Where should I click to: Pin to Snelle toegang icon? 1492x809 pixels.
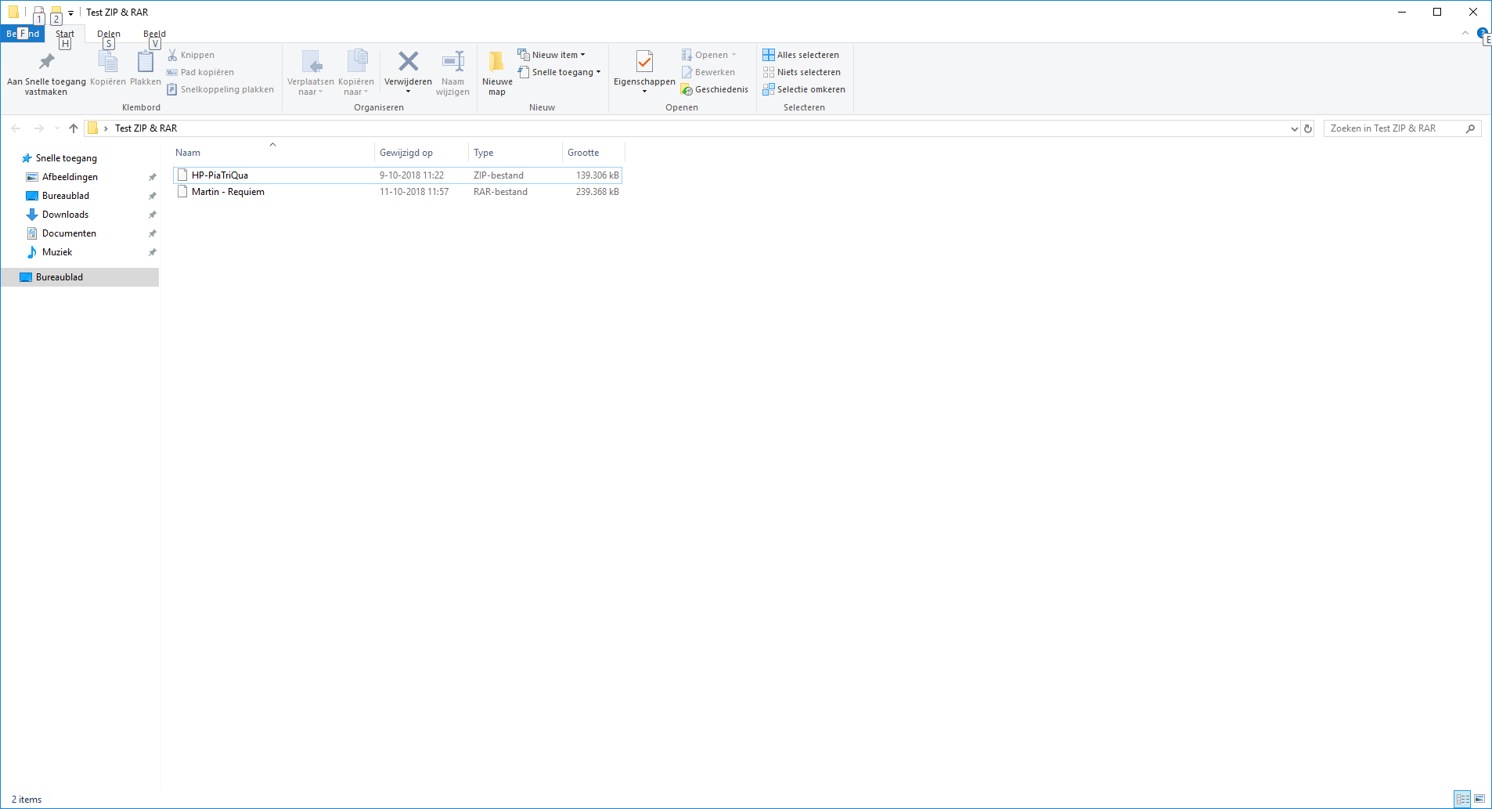(46, 61)
